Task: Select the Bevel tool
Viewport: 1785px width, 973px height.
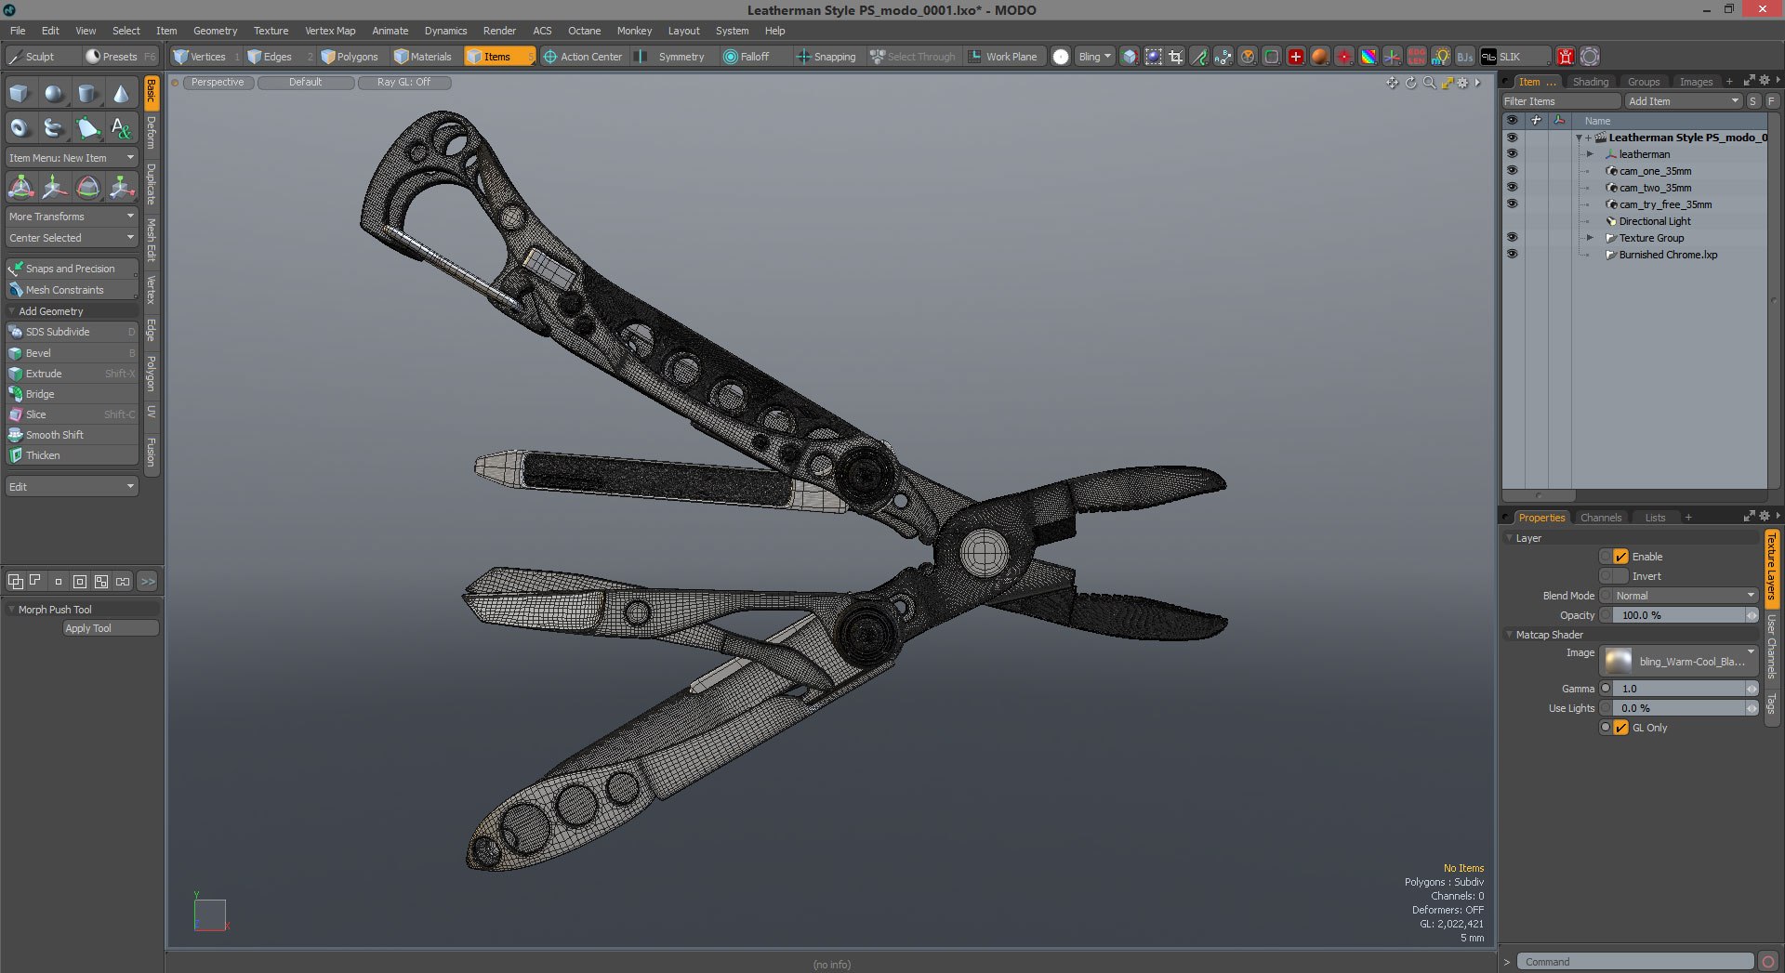Action: (x=72, y=353)
